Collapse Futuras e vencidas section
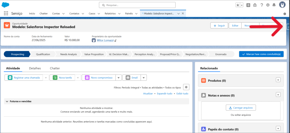This screenshot has width=290, height=133. pos(7,101)
